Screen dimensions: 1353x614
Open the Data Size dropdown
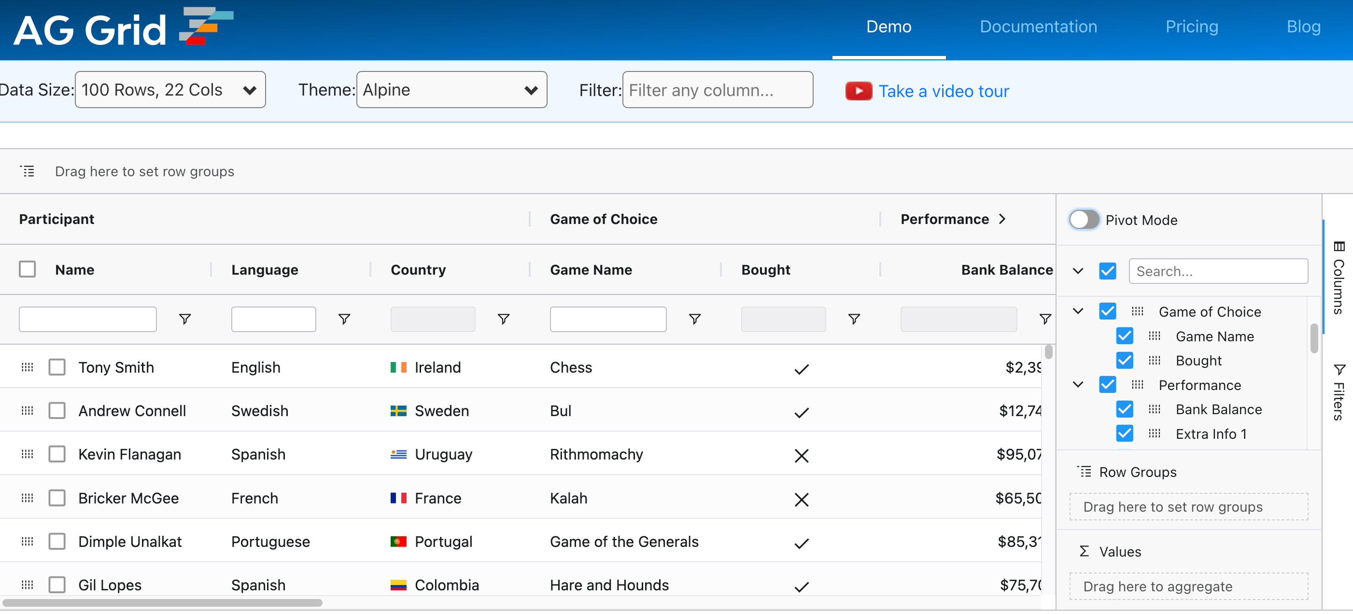[169, 90]
